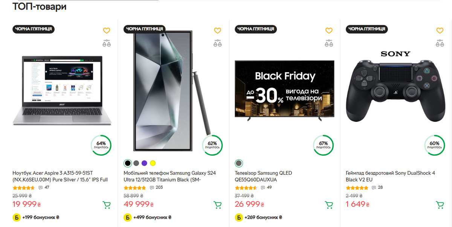The height and width of the screenshot is (227, 452).
Task: Click heart icon on Samsung QLED TV
Action: coord(329,31)
